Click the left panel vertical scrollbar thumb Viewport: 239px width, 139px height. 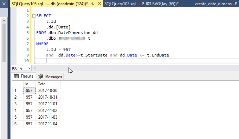click(x=4, y=42)
